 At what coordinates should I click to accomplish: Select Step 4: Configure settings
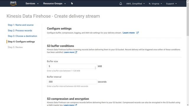point(21,42)
